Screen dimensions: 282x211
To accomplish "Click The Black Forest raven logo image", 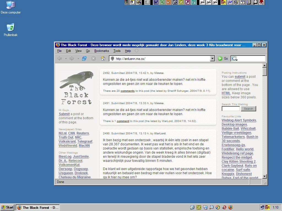I will click(77, 88).
